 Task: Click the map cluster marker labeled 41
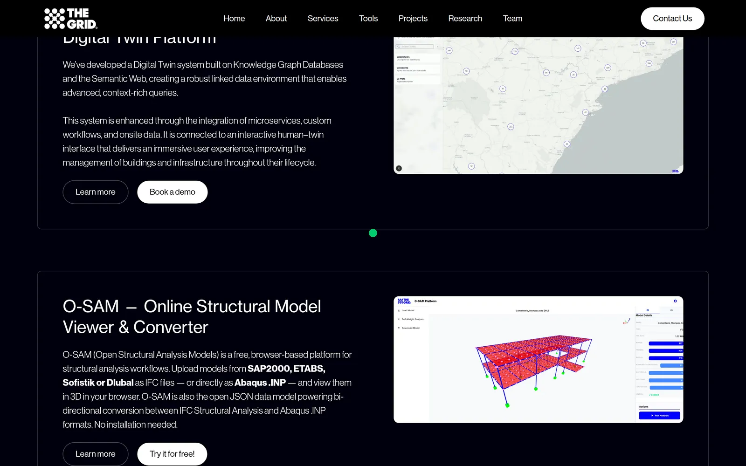click(502, 89)
